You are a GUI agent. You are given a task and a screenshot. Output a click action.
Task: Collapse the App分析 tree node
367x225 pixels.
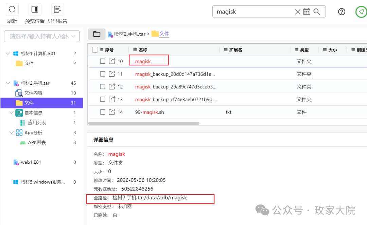coord(12,132)
